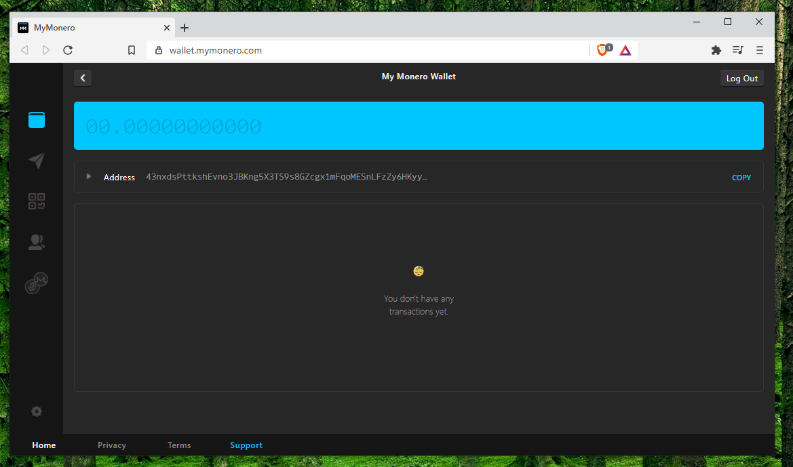Open the QR code Receive icon
The image size is (793, 467).
(x=37, y=201)
